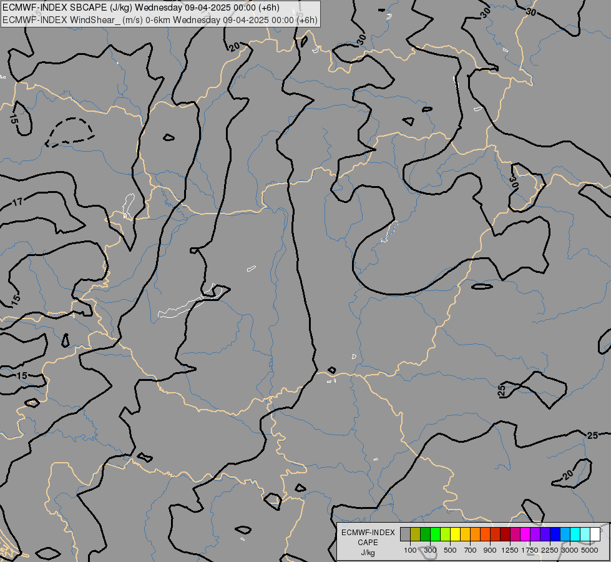Click the SBCAPE title line in header
This screenshot has width=611, height=562.
point(141,7)
